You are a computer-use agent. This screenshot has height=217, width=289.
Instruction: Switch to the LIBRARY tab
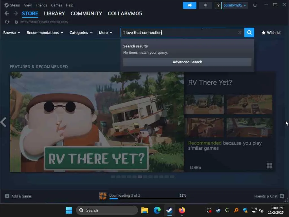[54, 14]
